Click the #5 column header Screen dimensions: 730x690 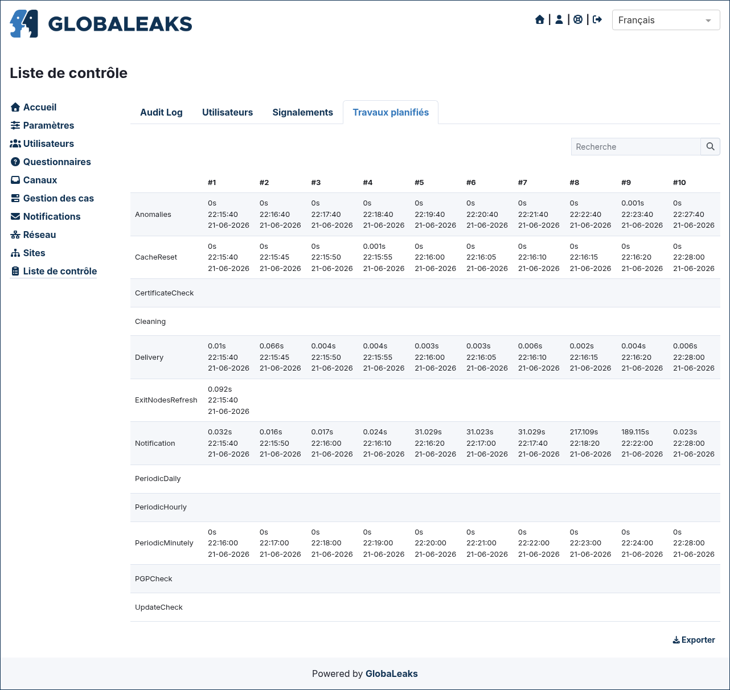[419, 183]
